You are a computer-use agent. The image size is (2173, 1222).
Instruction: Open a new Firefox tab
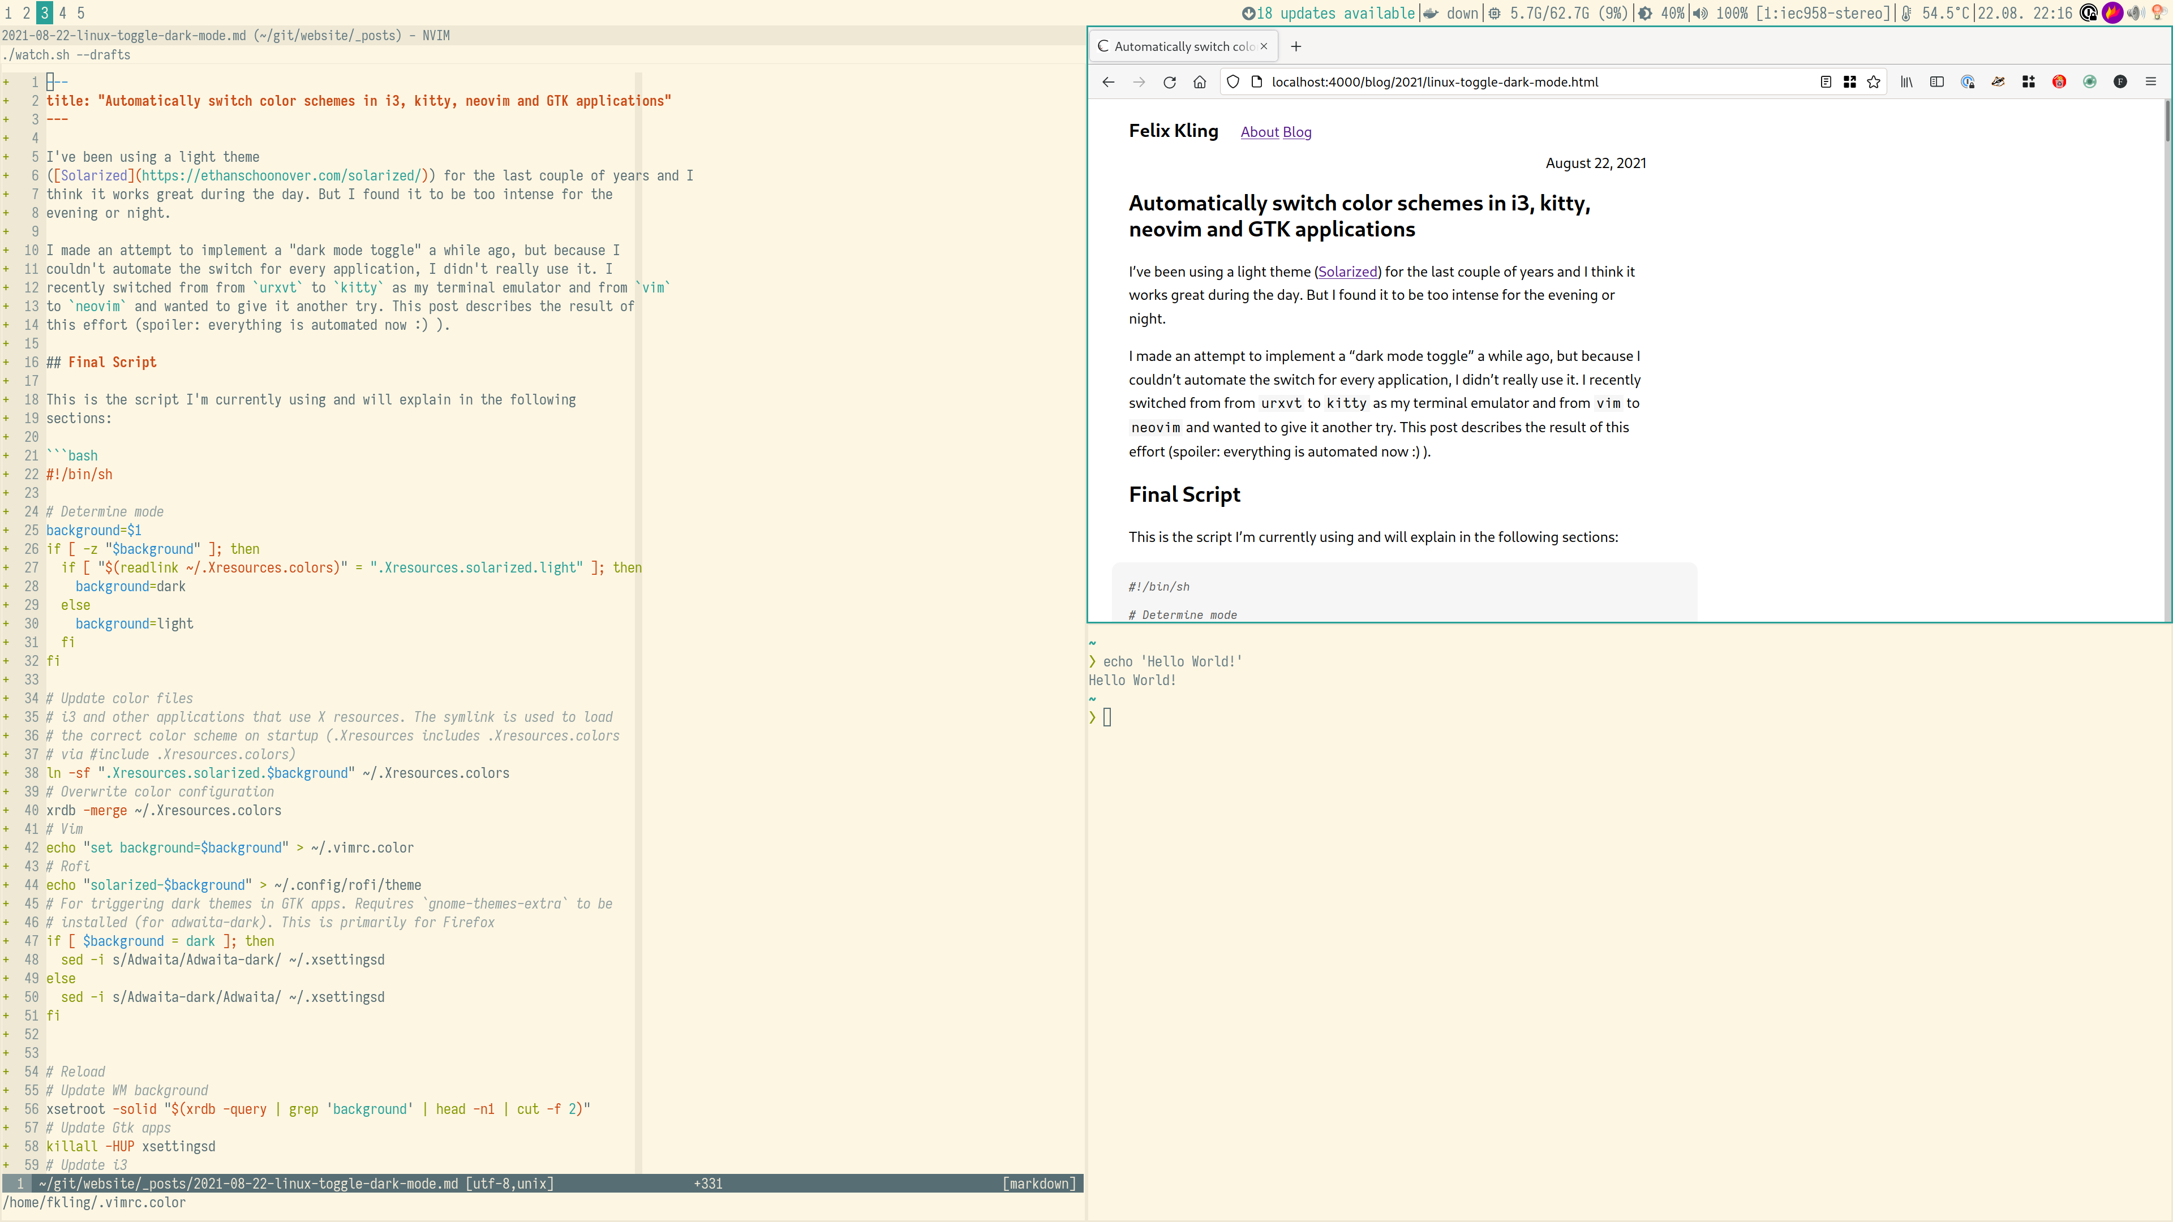pyautogui.click(x=1296, y=46)
